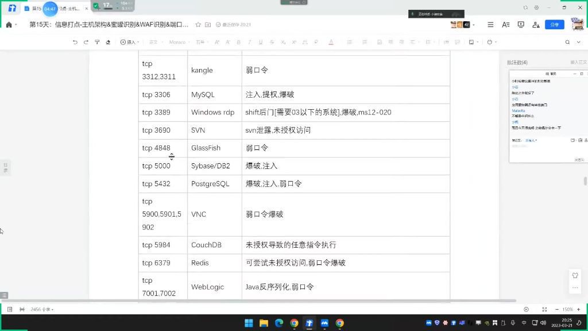Start presentation mode icon

(x=521, y=25)
